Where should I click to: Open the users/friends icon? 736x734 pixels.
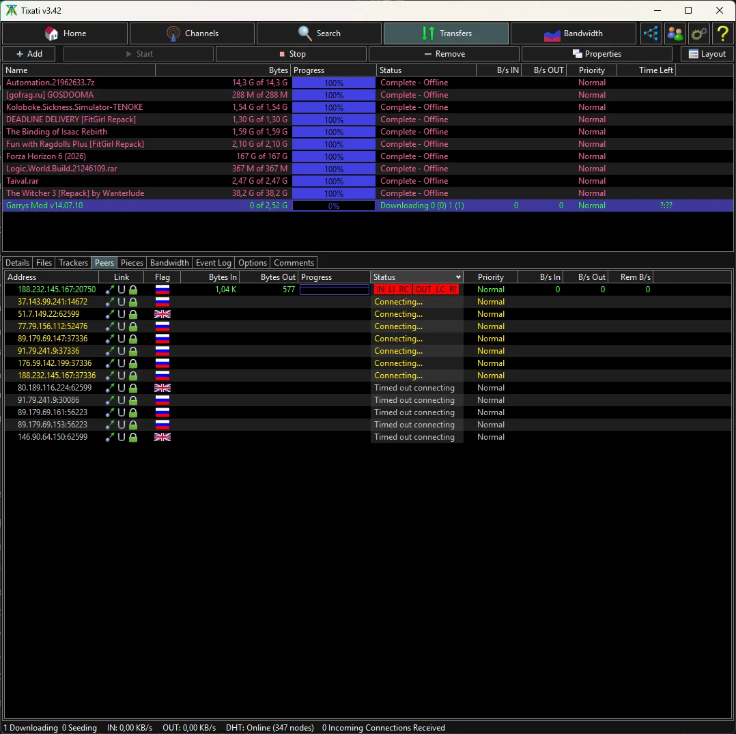(x=675, y=33)
